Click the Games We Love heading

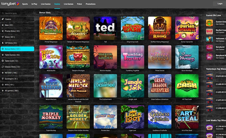coord(213,15)
